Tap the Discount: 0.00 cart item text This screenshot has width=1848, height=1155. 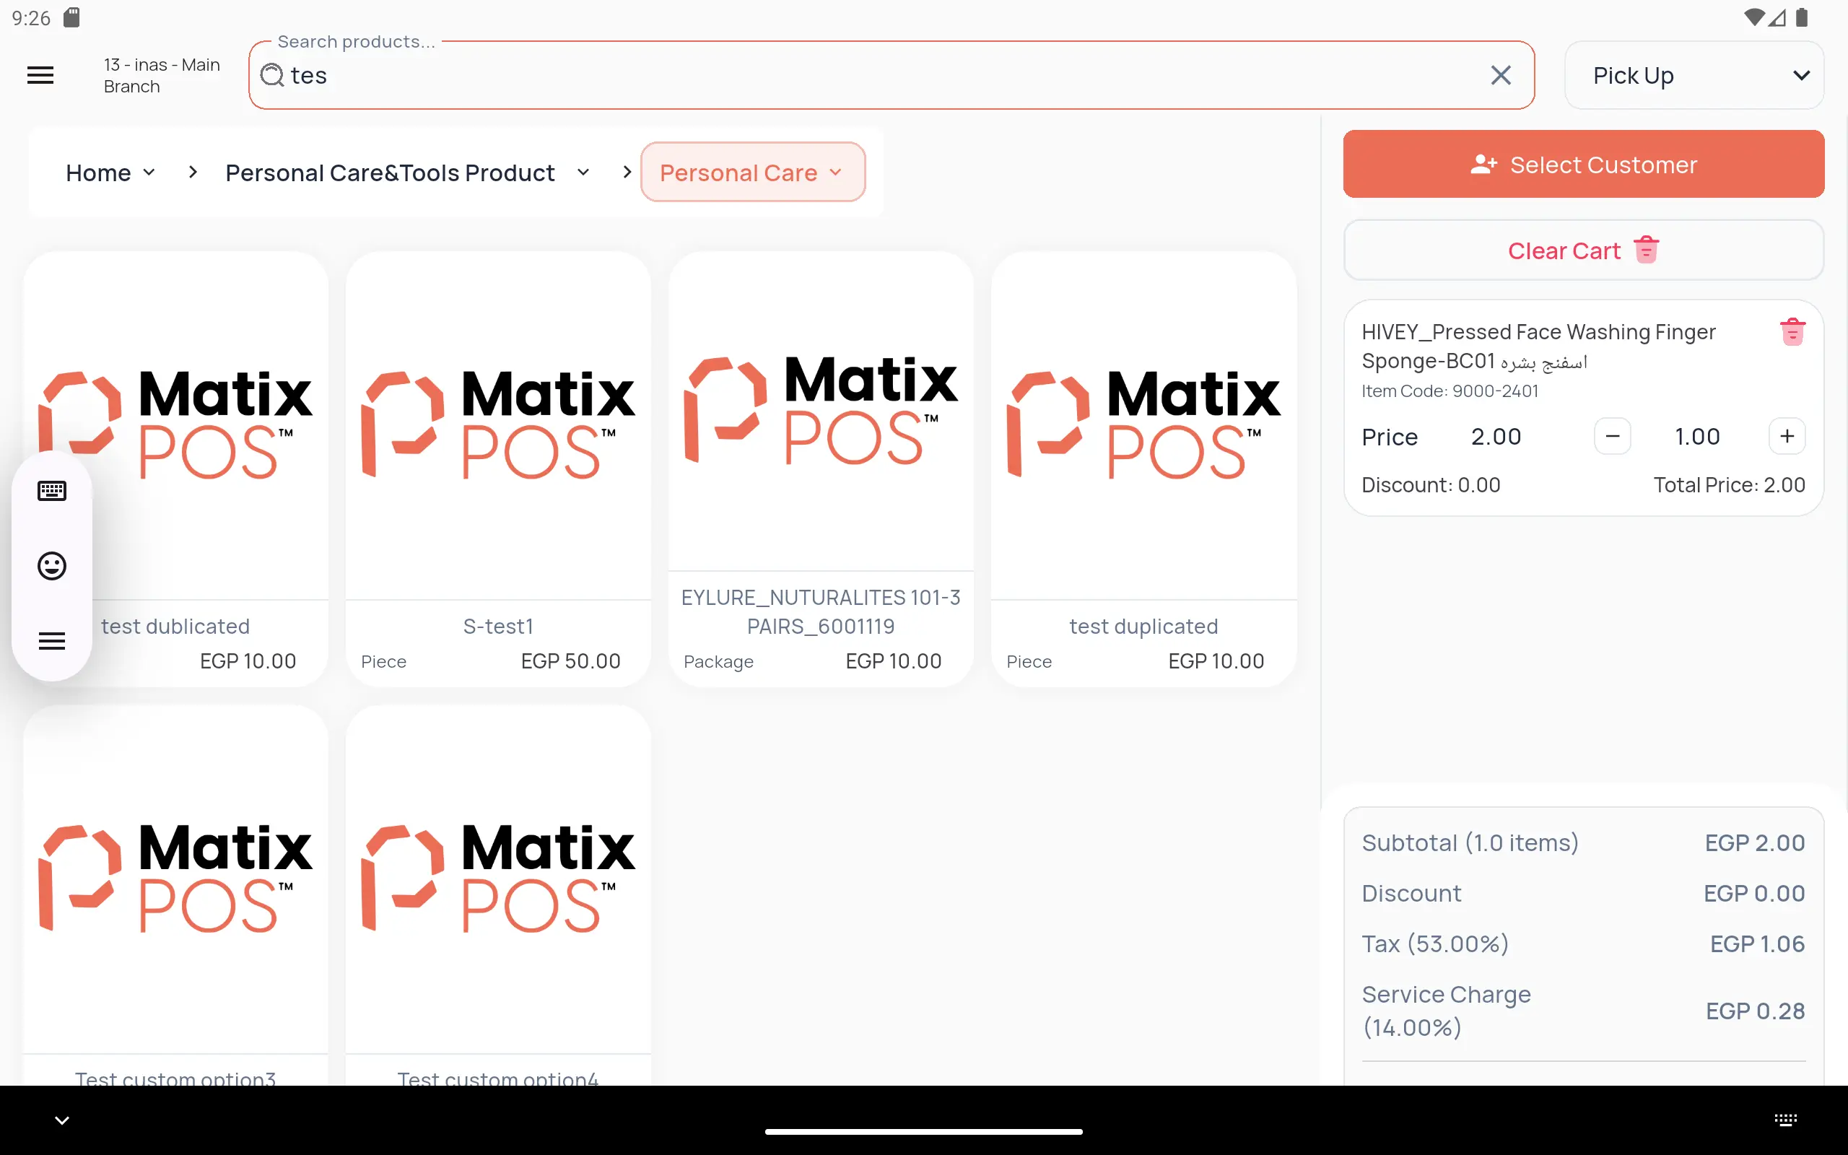coord(1430,485)
